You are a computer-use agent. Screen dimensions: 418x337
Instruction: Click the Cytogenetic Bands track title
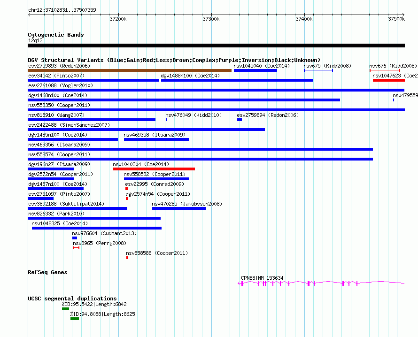pos(56,35)
